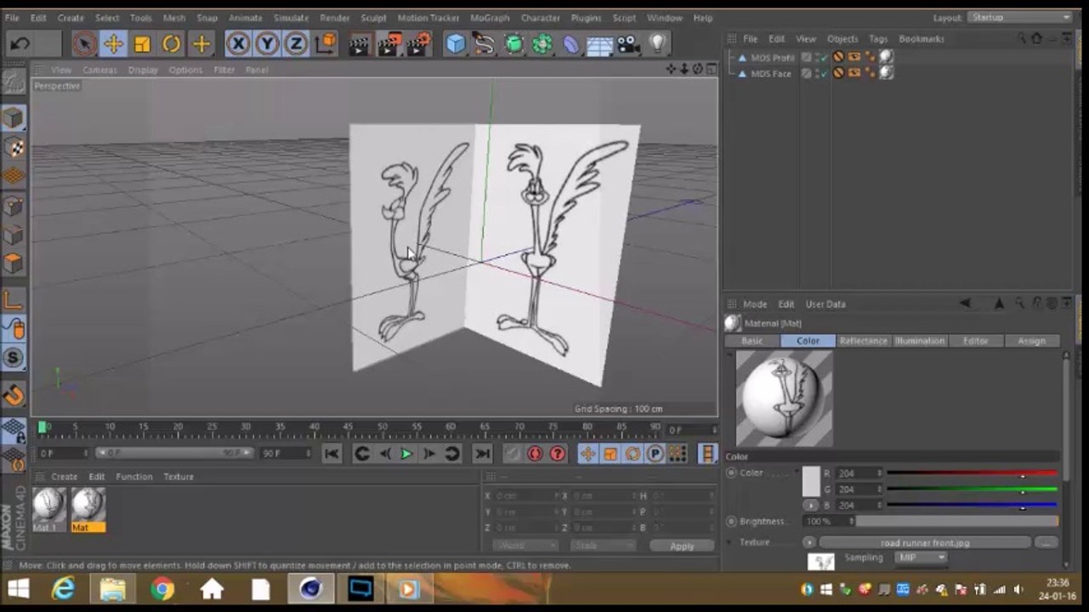
Task: Add a Light bulb object
Action: click(658, 43)
